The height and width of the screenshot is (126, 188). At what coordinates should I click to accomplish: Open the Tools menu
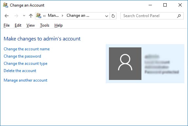coord(45,25)
